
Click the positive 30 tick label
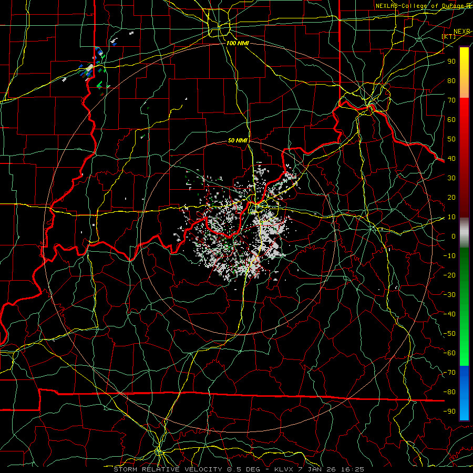pos(451,178)
